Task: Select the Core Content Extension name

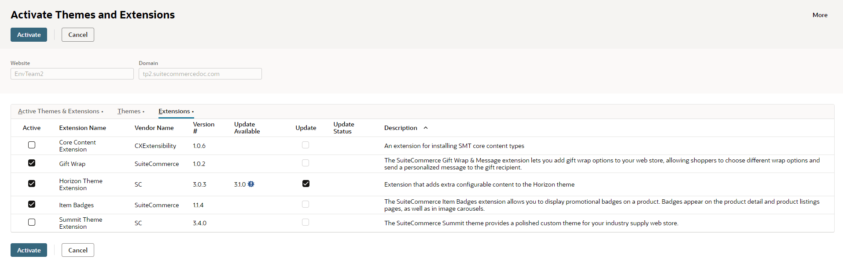Action: [x=77, y=146]
